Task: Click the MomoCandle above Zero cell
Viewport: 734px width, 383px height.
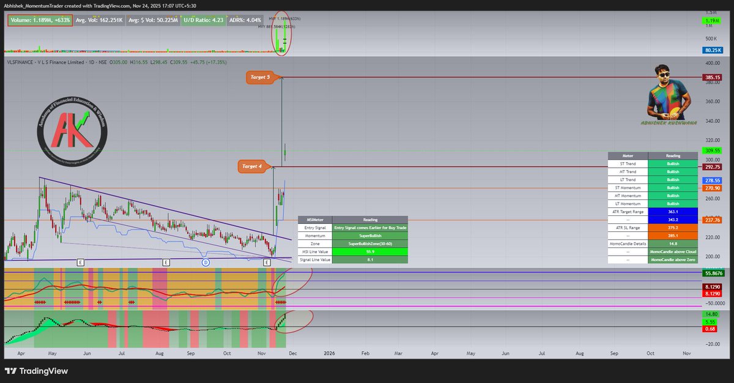Action: (673, 259)
